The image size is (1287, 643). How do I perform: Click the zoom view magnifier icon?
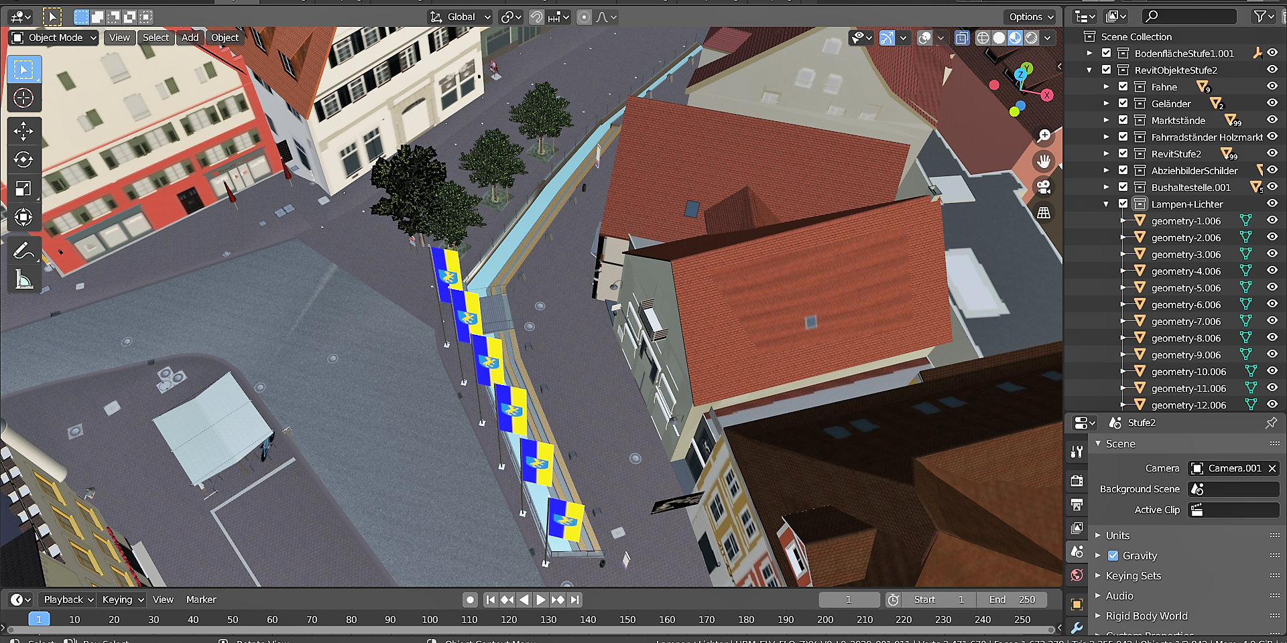pyautogui.click(x=1044, y=136)
